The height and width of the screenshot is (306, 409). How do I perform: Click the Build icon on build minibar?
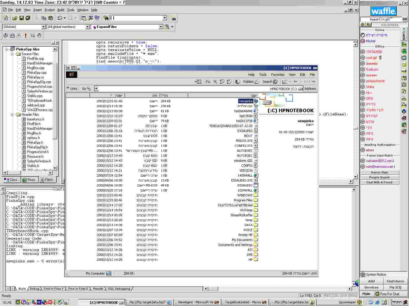[x=12, y=35]
